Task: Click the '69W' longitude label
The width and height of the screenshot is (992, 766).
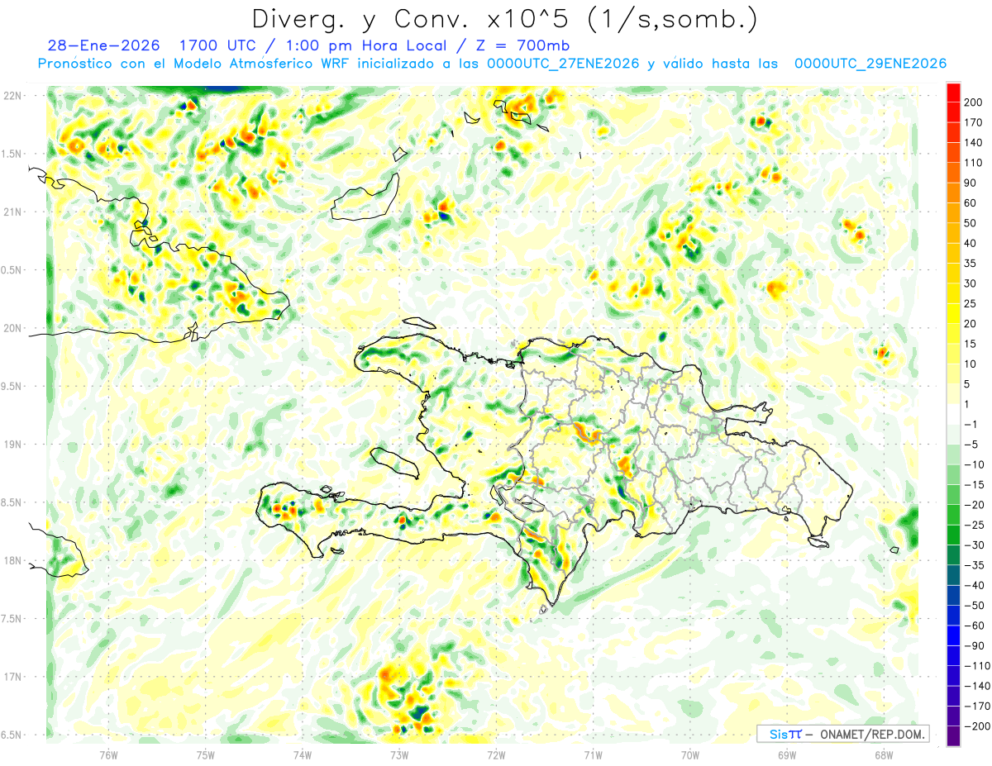Action: coord(787,755)
